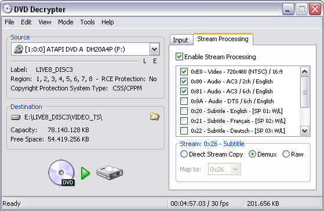The height and width of the screenshot is (211, 324).
Task: Check 0x21 Français subtitle checkbox
Action: [x=184, y=121]
